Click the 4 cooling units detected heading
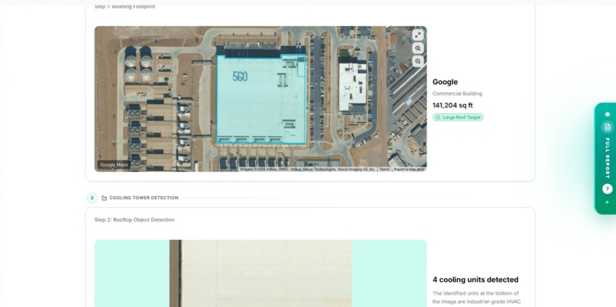Image resolution: width=616 pixels, height=307 pixels. coord(475,280)
